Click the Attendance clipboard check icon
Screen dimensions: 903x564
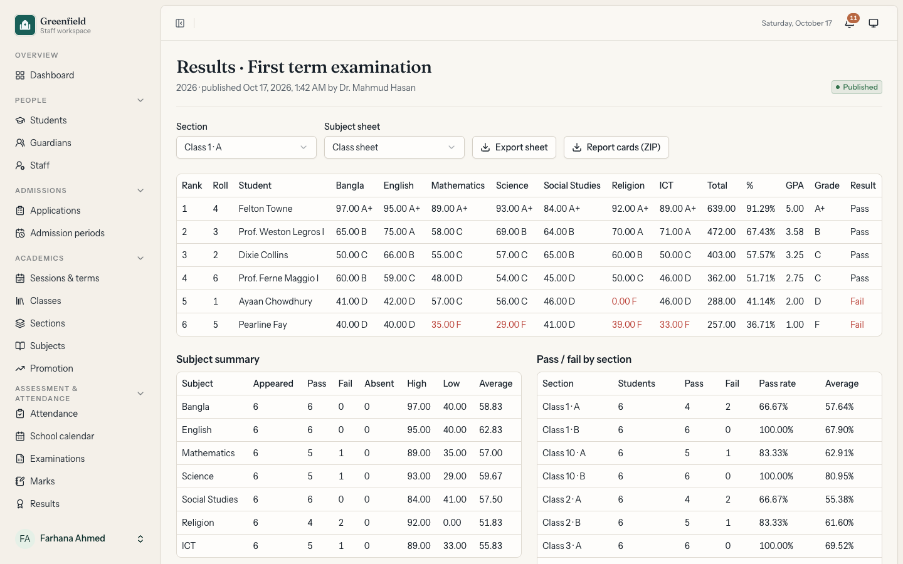(x=20, y=414)
